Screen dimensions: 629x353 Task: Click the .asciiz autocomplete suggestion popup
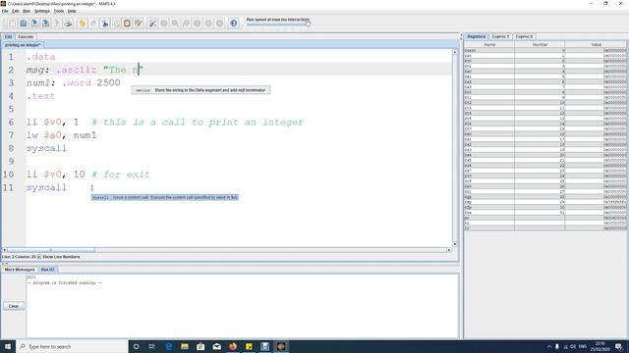coord(200,90)
